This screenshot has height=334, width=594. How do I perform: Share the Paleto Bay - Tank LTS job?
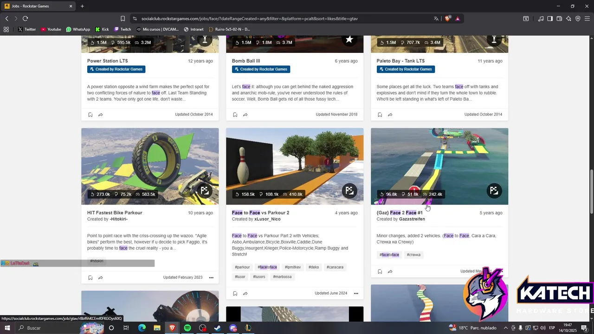(390, 115)
